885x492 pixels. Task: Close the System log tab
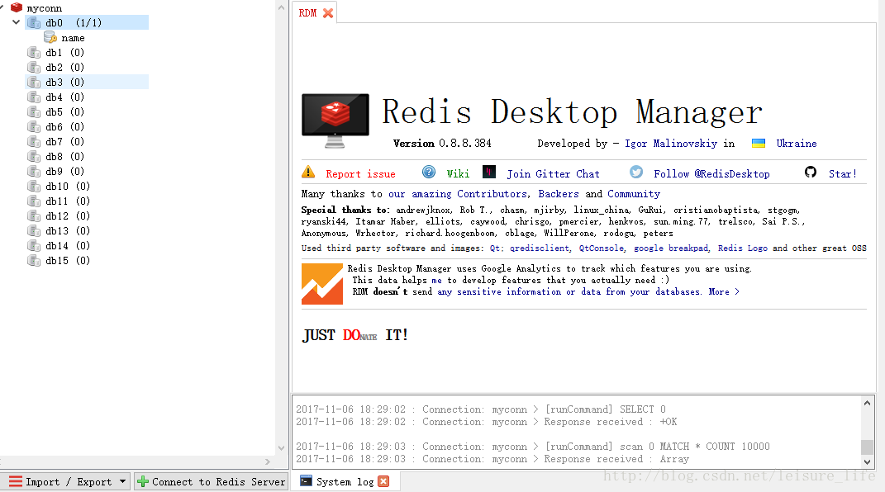(383, 481)
